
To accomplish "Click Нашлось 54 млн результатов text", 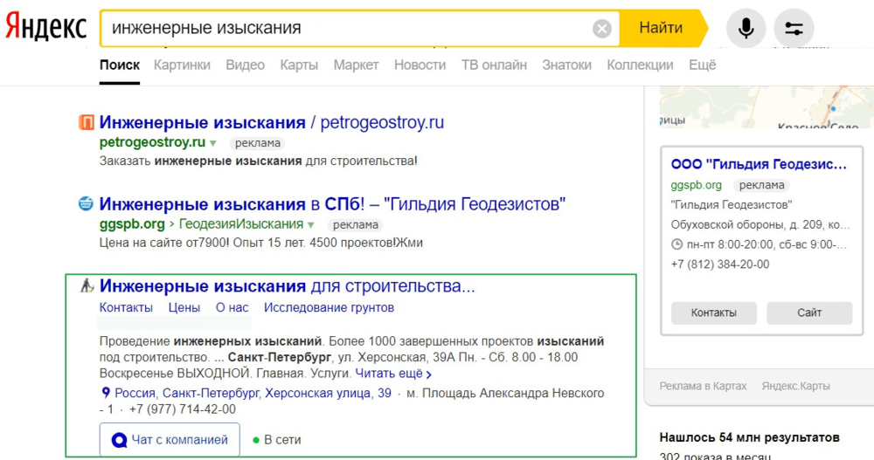I will point(750,437).
